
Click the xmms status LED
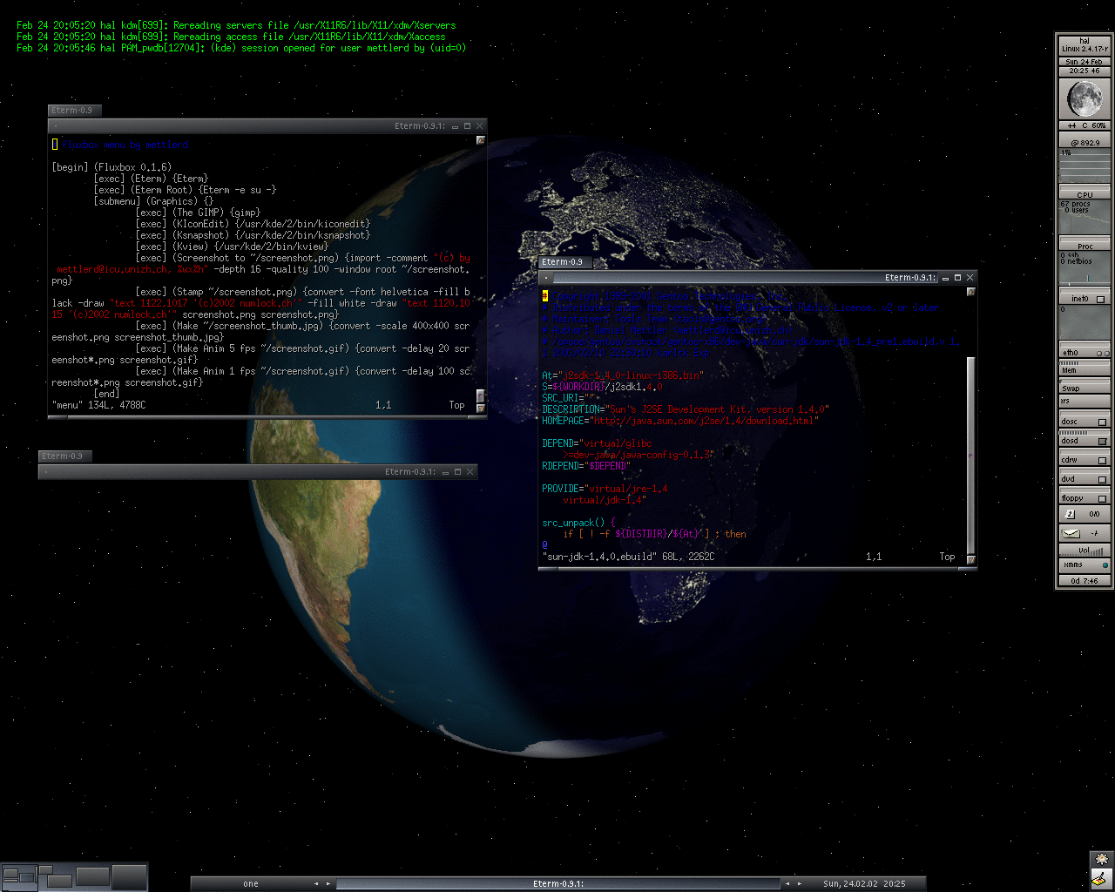(x=1105, y=565)
